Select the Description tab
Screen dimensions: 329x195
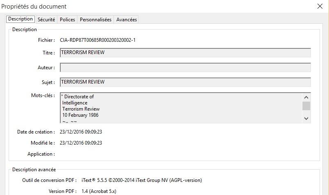(20, 19)
